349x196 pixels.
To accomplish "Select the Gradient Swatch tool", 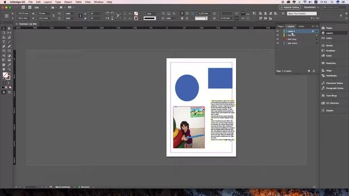I will pos(4,60).
